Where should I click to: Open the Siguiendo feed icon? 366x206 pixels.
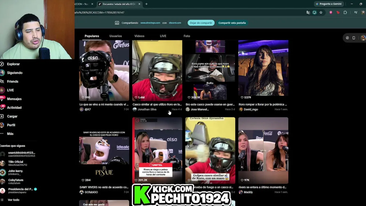2,73
